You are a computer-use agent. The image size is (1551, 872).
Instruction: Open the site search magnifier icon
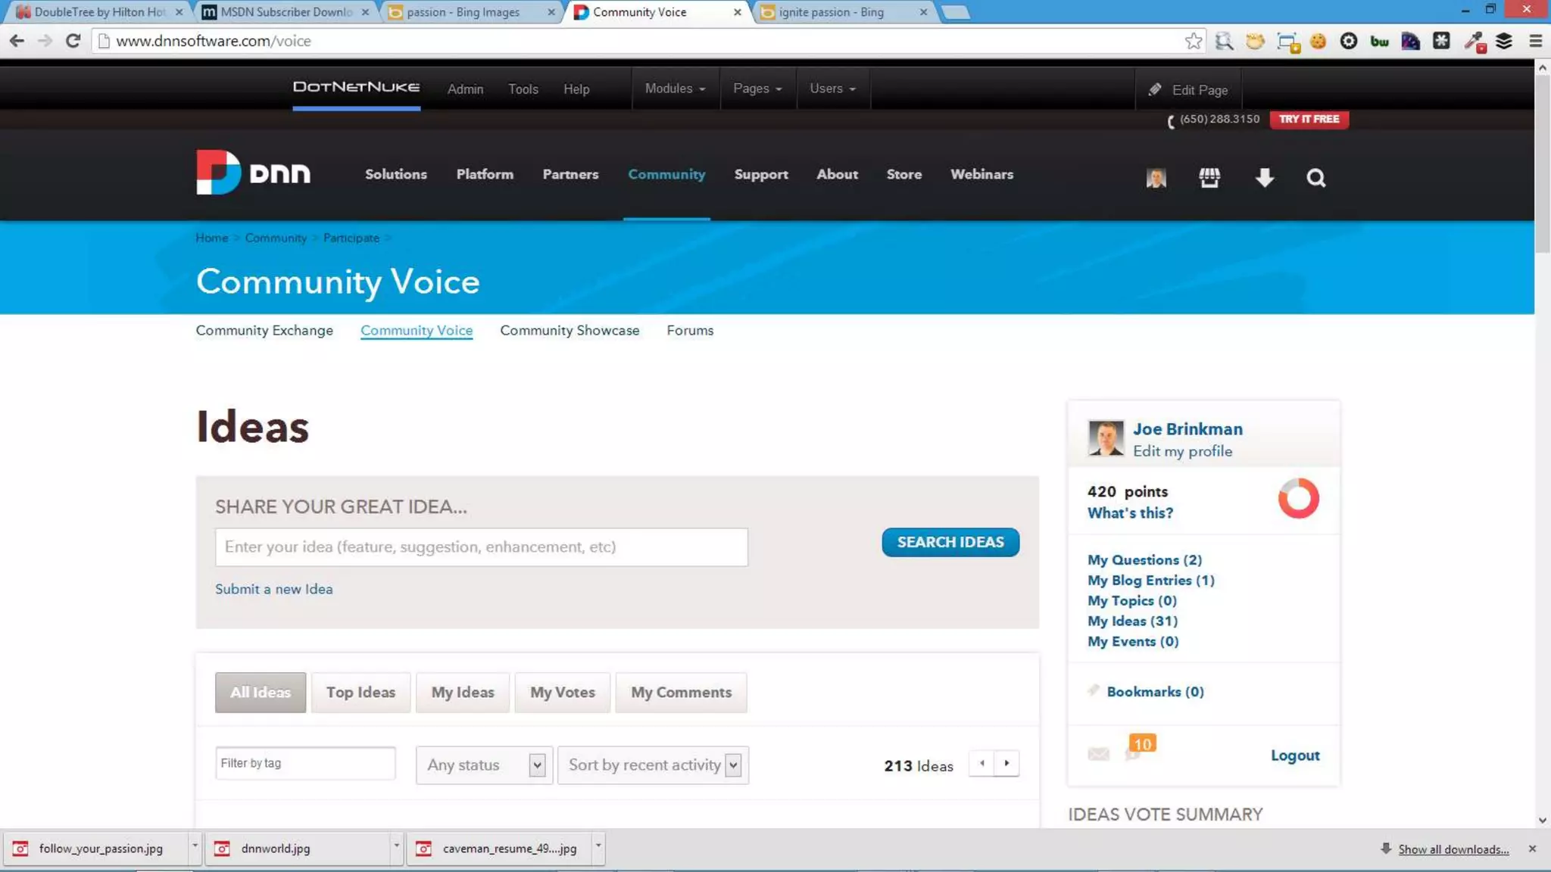(x=1315, y=178)
